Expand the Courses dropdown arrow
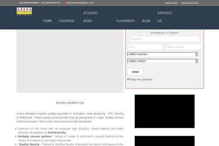The image size is (219, 146). (x=76, y=21)
